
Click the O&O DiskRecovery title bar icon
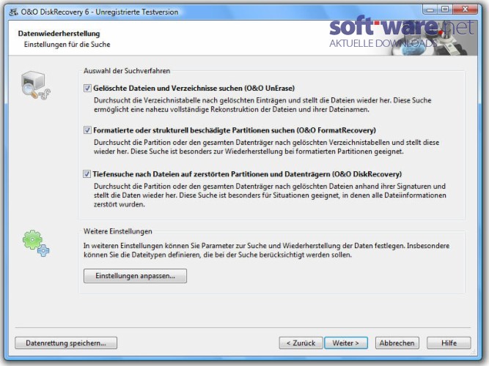pos(13,12)
